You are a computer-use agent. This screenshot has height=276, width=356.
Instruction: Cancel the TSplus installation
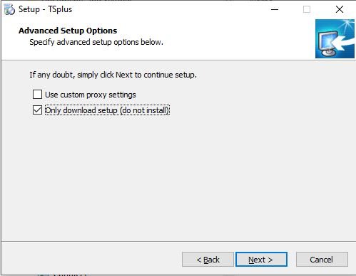322,260
